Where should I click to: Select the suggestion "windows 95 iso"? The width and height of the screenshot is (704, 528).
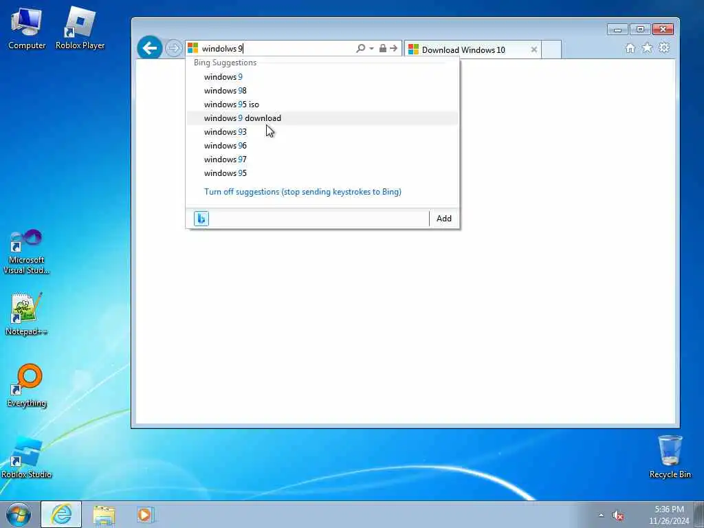coord(322,104)
